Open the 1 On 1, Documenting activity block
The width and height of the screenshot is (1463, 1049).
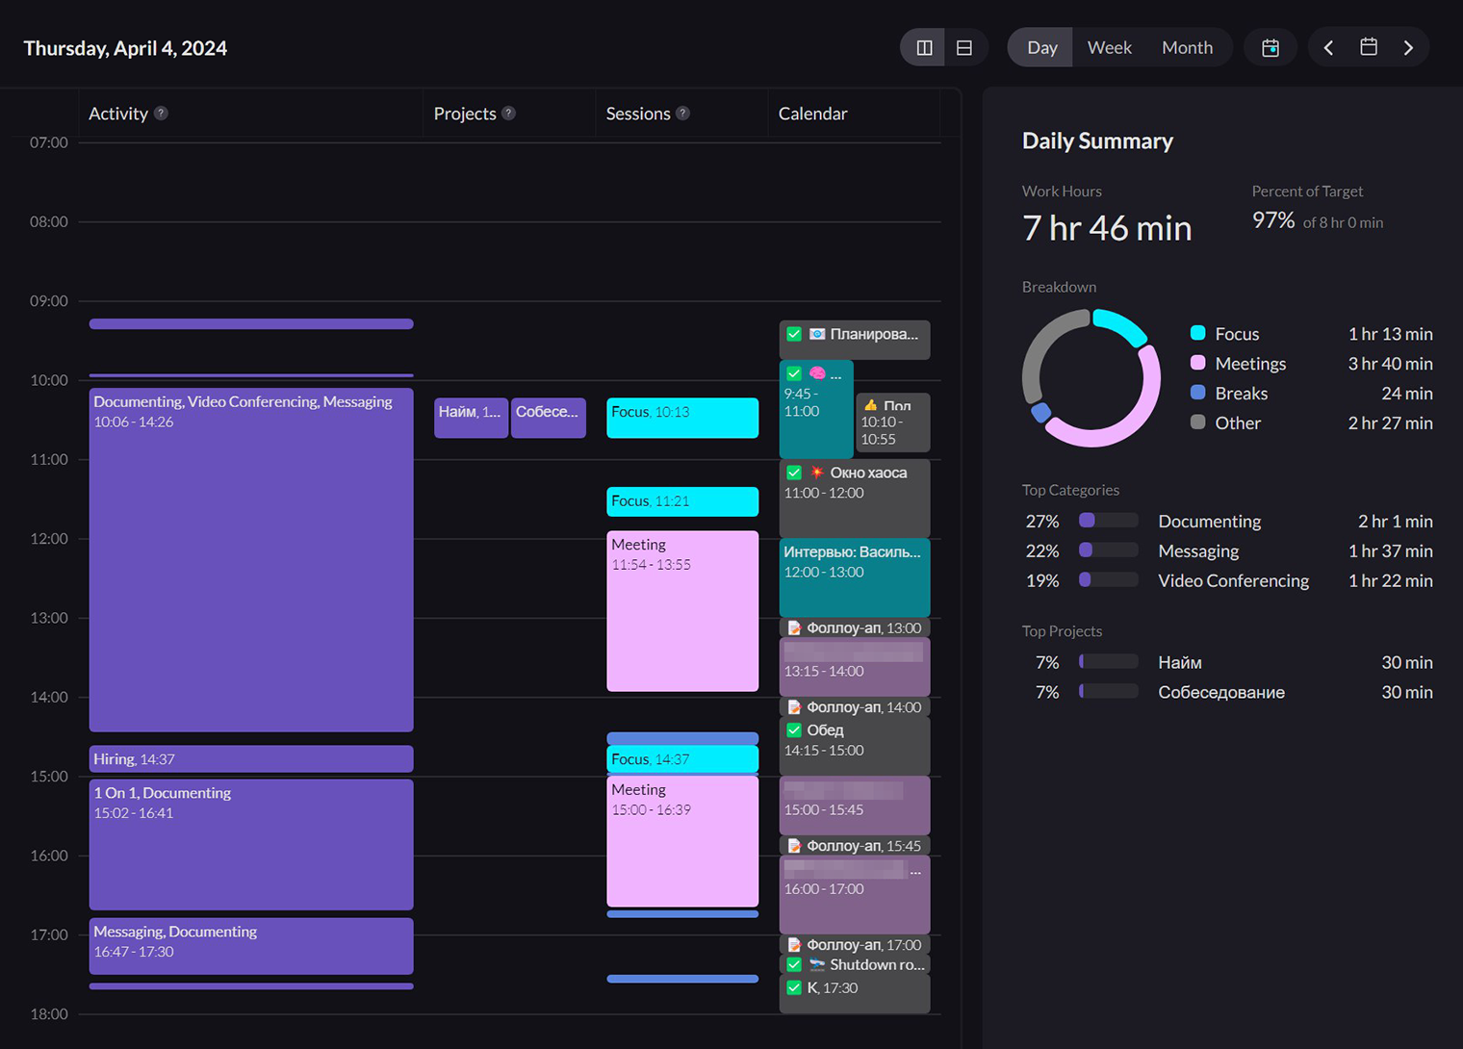click(x=251, y=844)
